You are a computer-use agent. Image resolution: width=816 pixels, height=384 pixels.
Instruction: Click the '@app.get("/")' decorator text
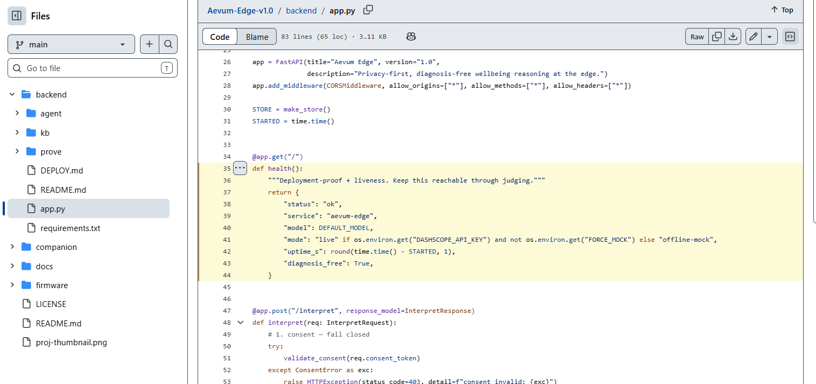coord(278,157)
